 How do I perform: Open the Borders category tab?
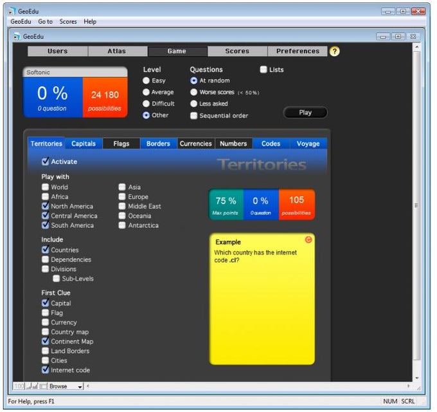[158, 144]
